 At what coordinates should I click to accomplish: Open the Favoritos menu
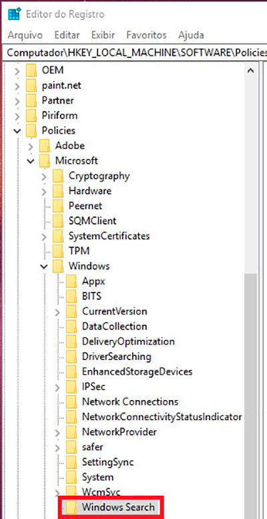point(146,35)
